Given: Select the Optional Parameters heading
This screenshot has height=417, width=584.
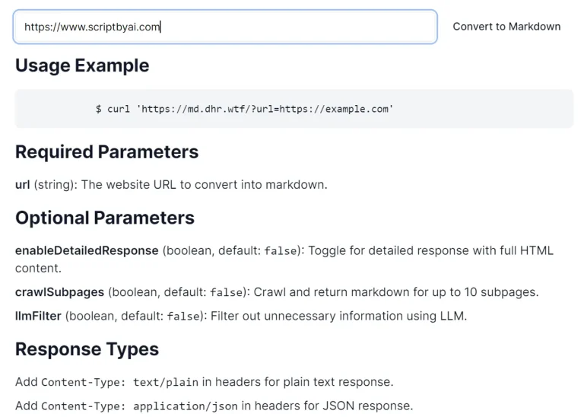Looking at the screenshot, I should 105,218.
